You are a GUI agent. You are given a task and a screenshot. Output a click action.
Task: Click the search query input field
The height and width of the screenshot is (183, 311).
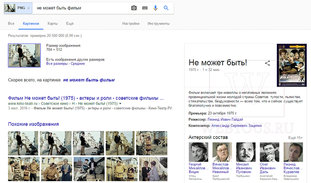click(x=81, y=8)
